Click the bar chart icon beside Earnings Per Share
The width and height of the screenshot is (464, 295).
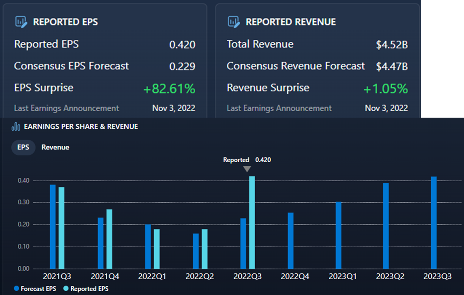point(16,127)
